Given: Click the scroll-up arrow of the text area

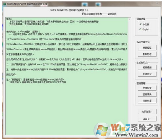Looking at the screenshot, I should point(129,19).
